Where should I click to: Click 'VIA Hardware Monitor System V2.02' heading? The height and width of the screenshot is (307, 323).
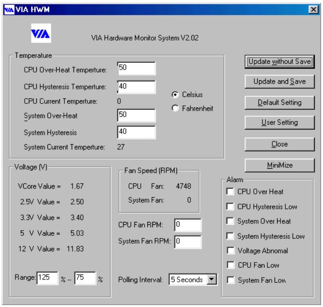(145, 38)
